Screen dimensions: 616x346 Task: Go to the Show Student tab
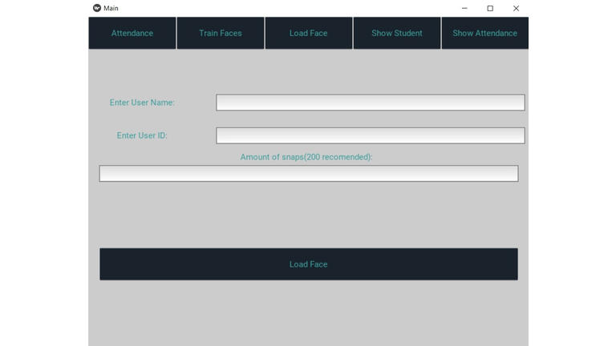click(397, 33)
